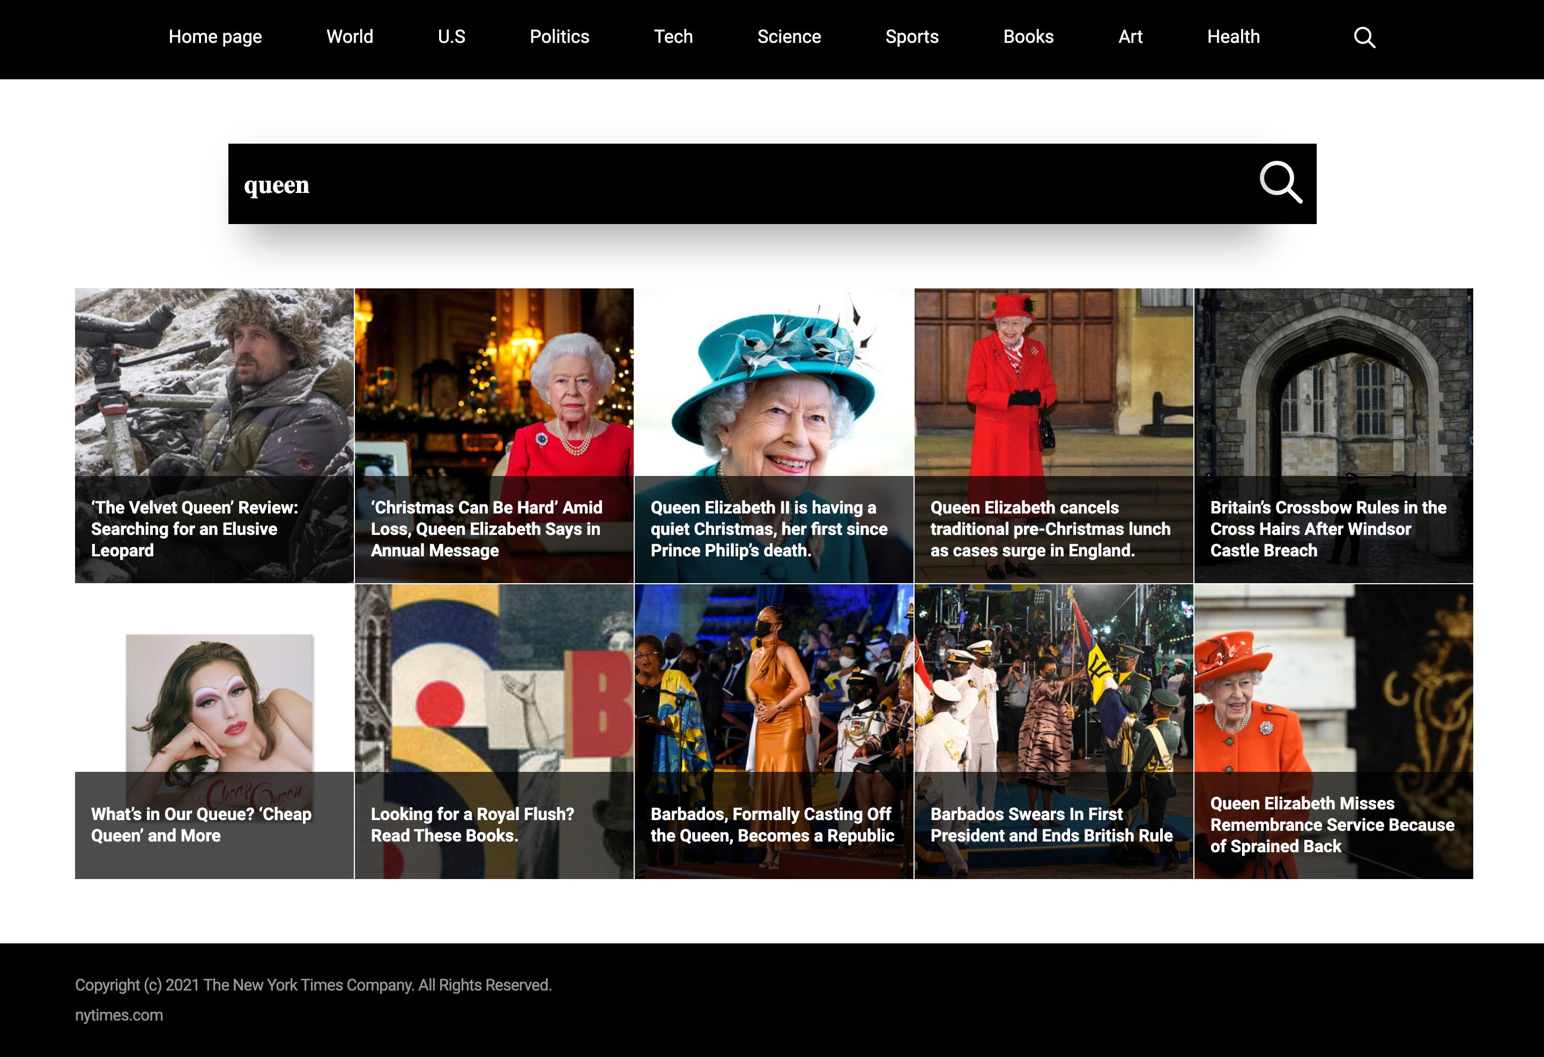Navigate to the Science section
Screen dimensions: 1544x1057
tap(789, 36)
